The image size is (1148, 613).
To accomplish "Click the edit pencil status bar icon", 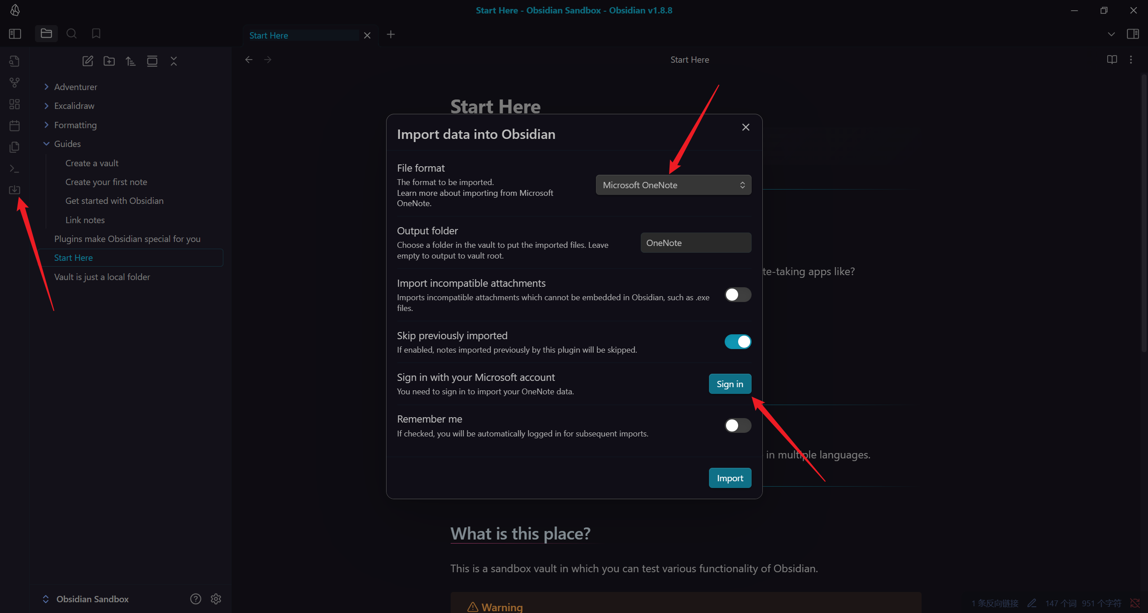I will [x=1032, y=603].
